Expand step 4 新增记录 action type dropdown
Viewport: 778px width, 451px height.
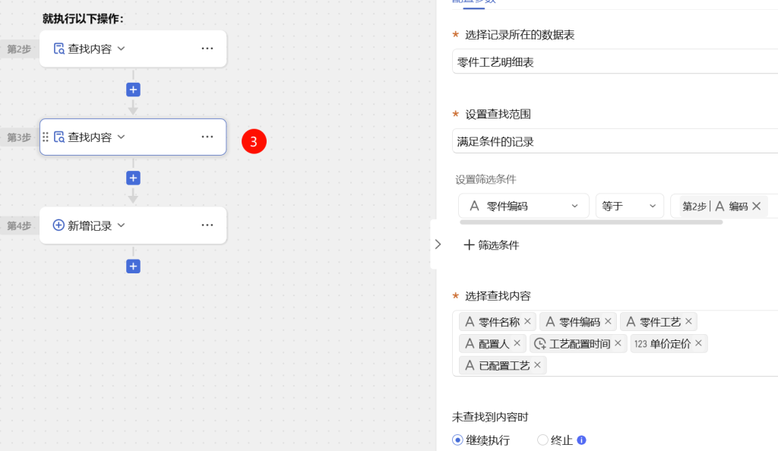(x=121, y=225)
